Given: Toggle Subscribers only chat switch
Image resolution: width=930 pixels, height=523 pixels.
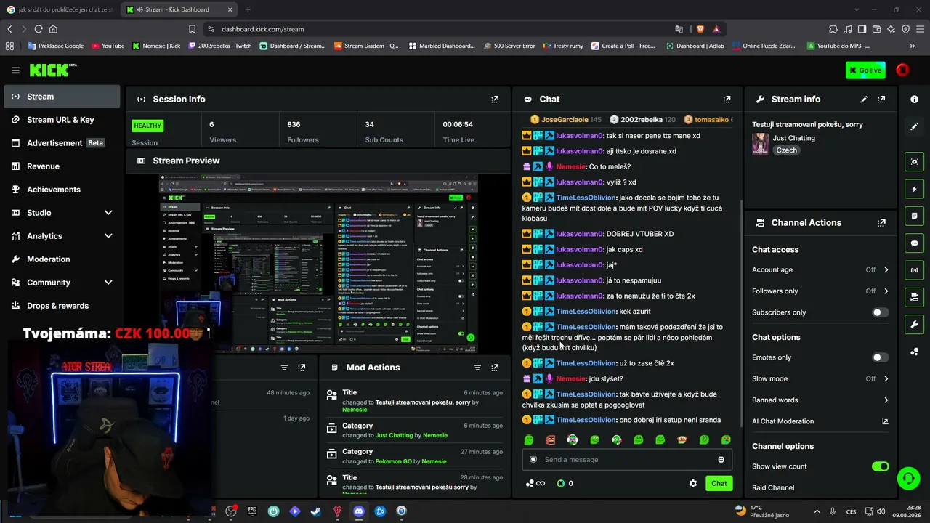Looking at the screenshot, I should (880, 312).
